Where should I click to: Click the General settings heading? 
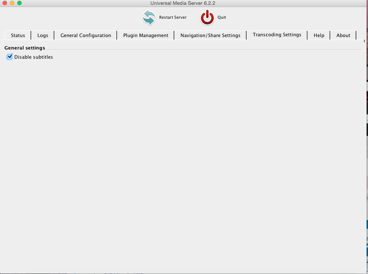[25, 48]
